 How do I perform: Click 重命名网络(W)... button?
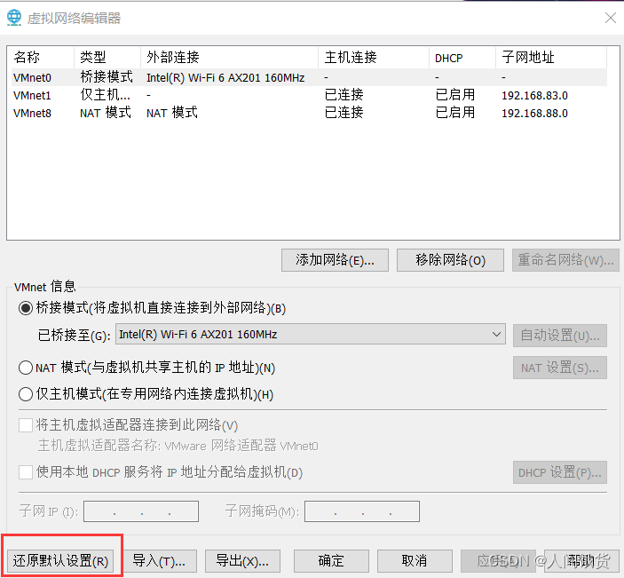(x=565, y=260)
